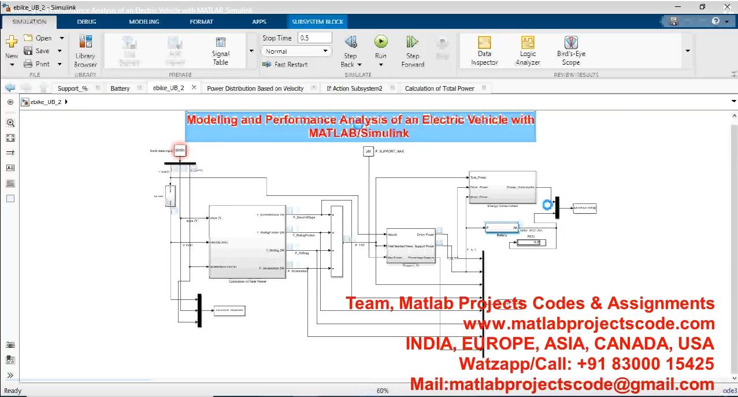Screen dimensions: 738x397
Task: Select the Calculation of Total Power subsystem block
Action: tap(247, 242)
